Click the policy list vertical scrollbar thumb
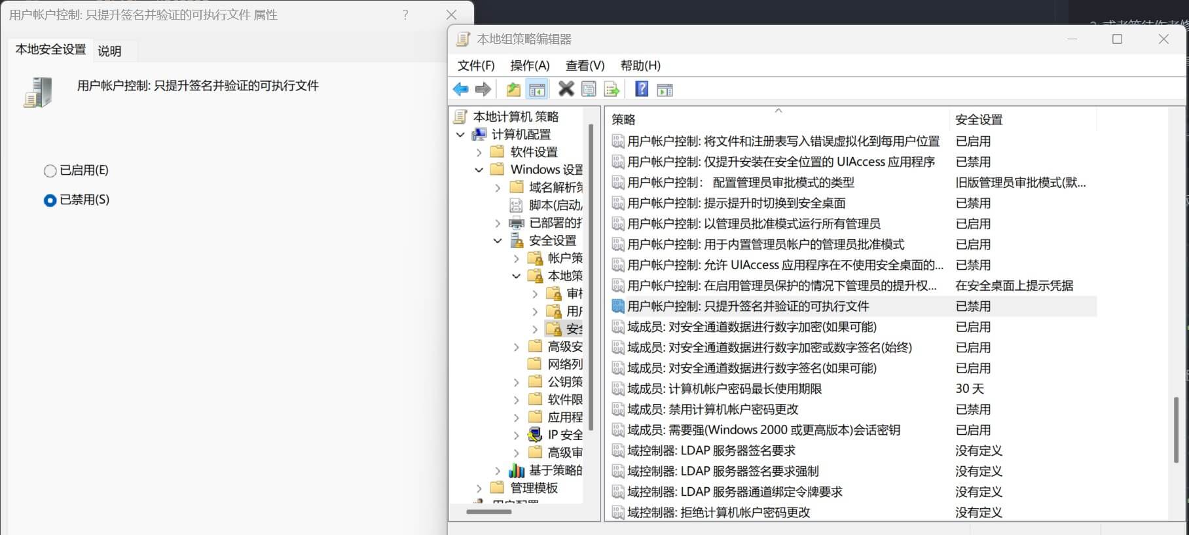The image size is (1189, 535). click(1176, 430)
